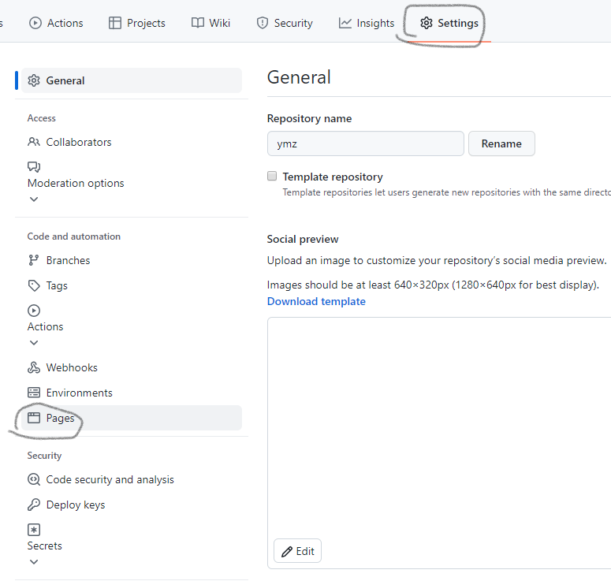
Task: Click the pencil icon on Edit button
Action: coord(287,551)
